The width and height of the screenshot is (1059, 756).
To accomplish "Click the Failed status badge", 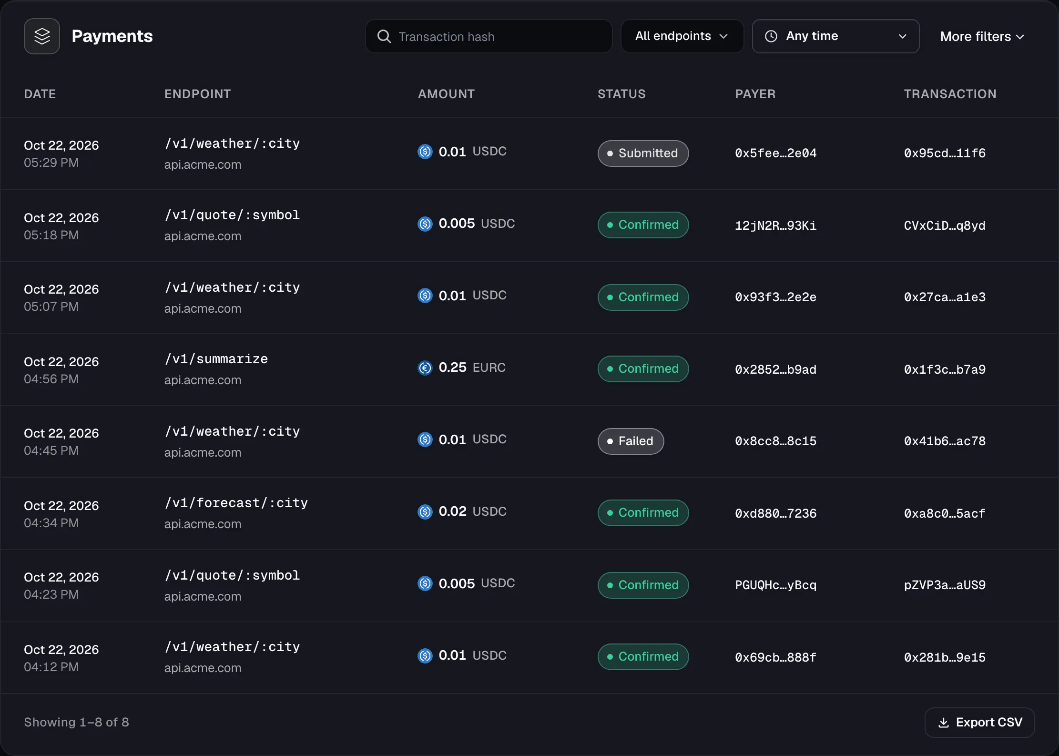I will [x=631, y=441].
